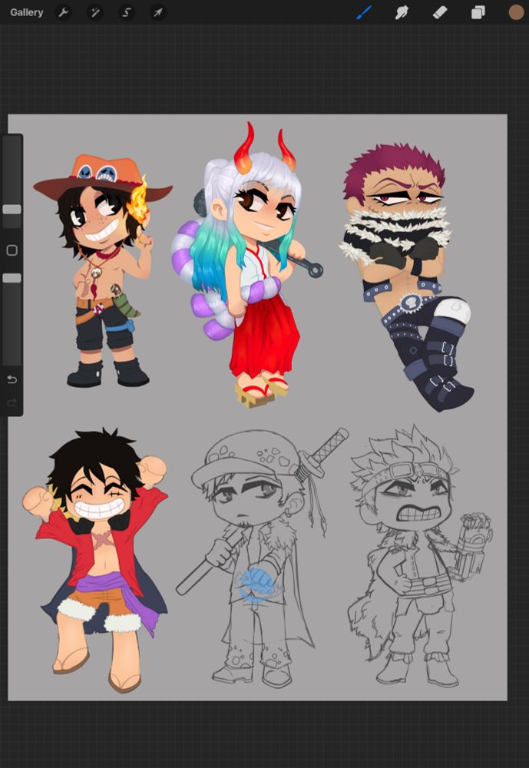Click the sketched Law character with sword
The height and width of the screenshot is (768, 529).
262,558
